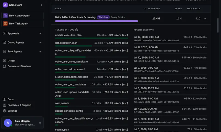The height and width of the screenshot is (132, 221).
Task: Click the oo0w_user_get_candidates tool name
Action: click(x=71, y=85)
